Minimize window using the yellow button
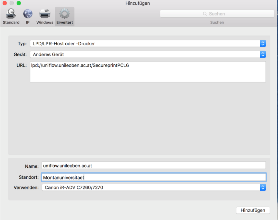Viewport: 278px width, 220px height. [x=12, y=3]
